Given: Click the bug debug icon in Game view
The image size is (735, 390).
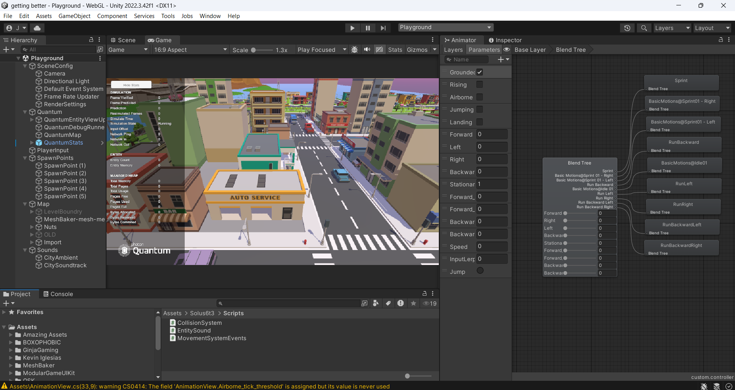Looking at the screenshot, I should [x=354, y=50].
